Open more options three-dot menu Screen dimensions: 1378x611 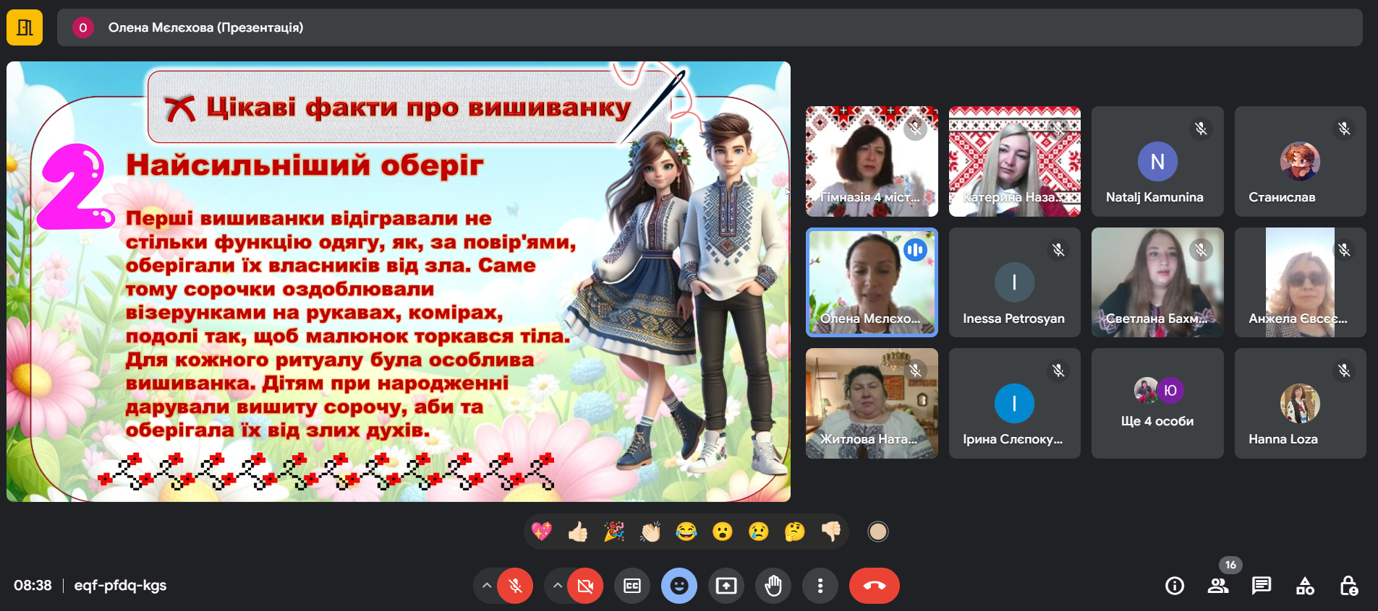[x=820, y=586]
